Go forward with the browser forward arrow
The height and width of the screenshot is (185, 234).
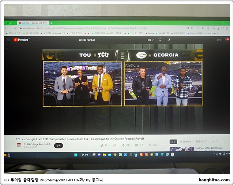(x=11, y=28)
